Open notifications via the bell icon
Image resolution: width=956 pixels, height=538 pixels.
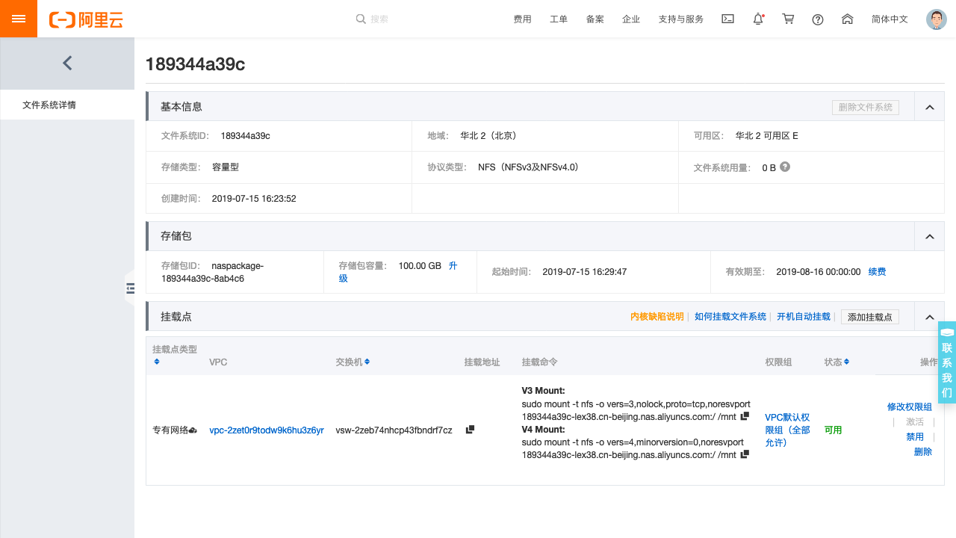tap(757, 19)
